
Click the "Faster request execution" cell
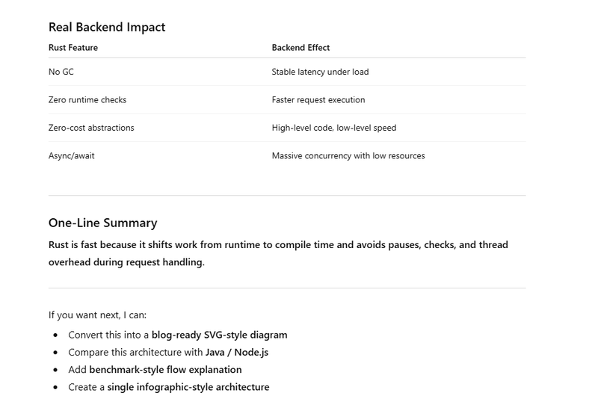coord(318,99)
